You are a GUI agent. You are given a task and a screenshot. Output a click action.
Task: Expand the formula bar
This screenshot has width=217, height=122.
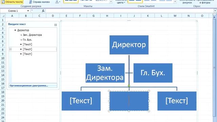point(215,11)
